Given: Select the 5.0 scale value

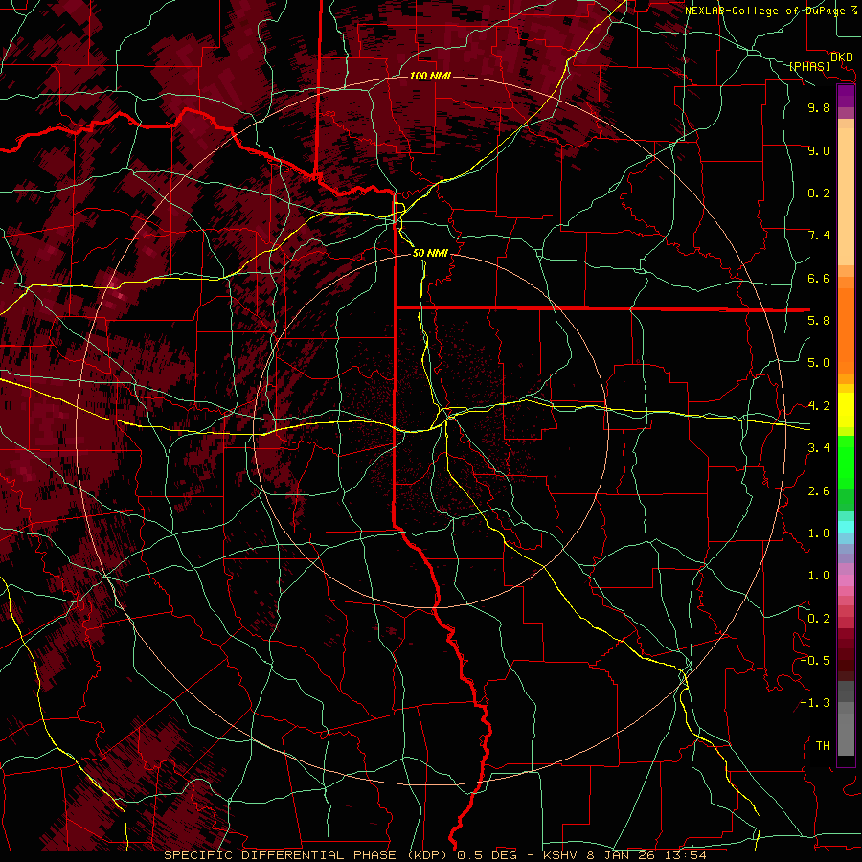Looking at the screenshot, I should tap(819, 363).
